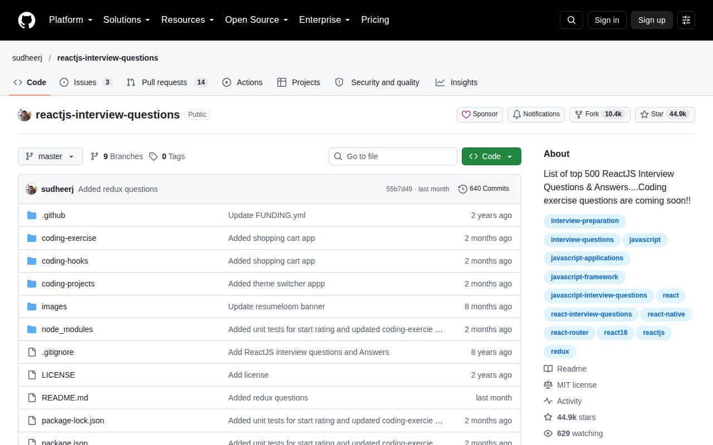Expand the Solutions menu
Screen dimensions: 713x445
tap(127, 20)
